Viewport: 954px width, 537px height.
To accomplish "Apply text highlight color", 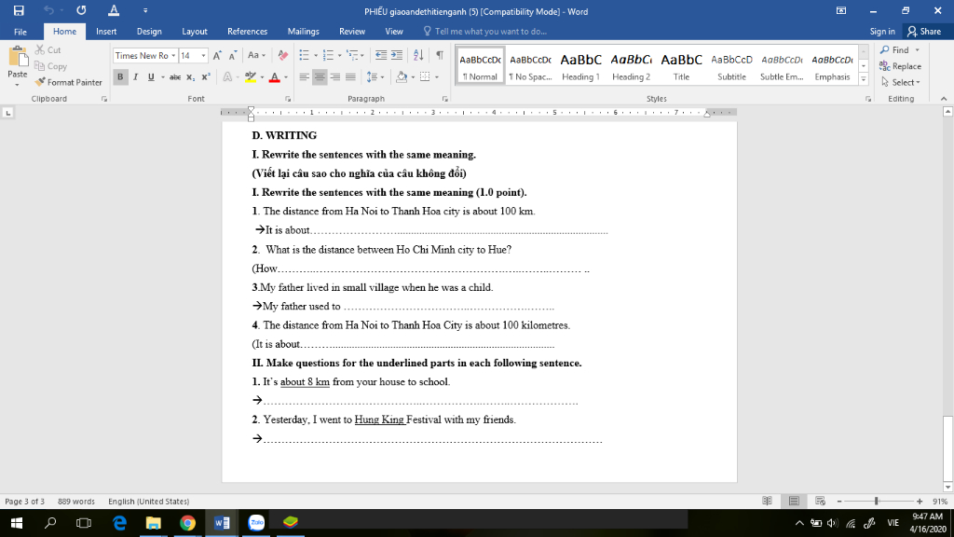I will pyautogui.click(x=250, y=76).
